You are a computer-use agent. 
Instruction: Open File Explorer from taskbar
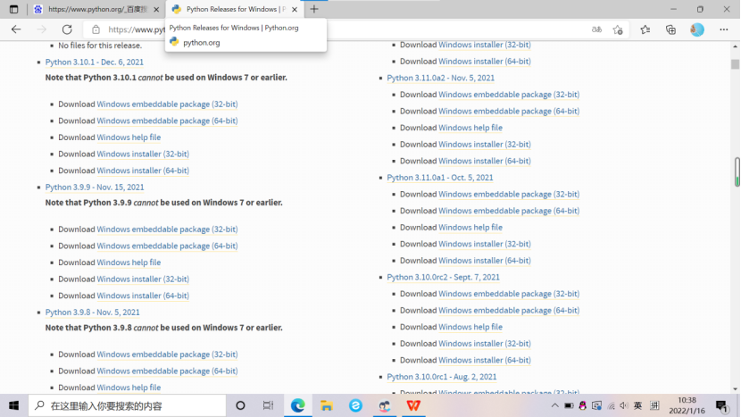pos(327,405)
